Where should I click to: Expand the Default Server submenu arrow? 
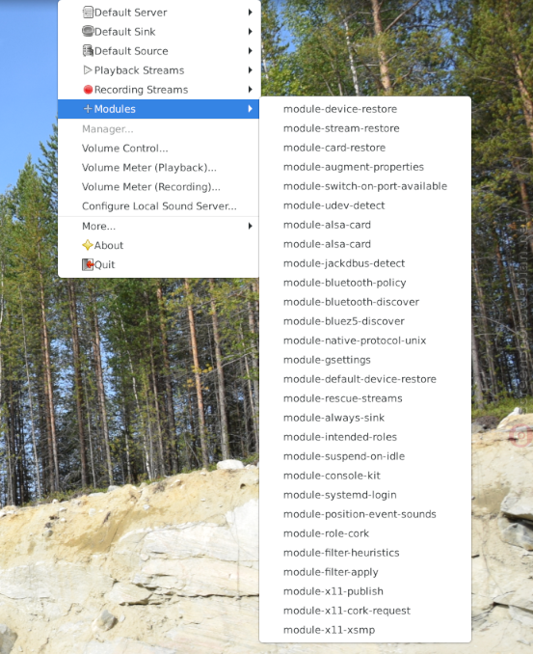click(x=250, y=13)
